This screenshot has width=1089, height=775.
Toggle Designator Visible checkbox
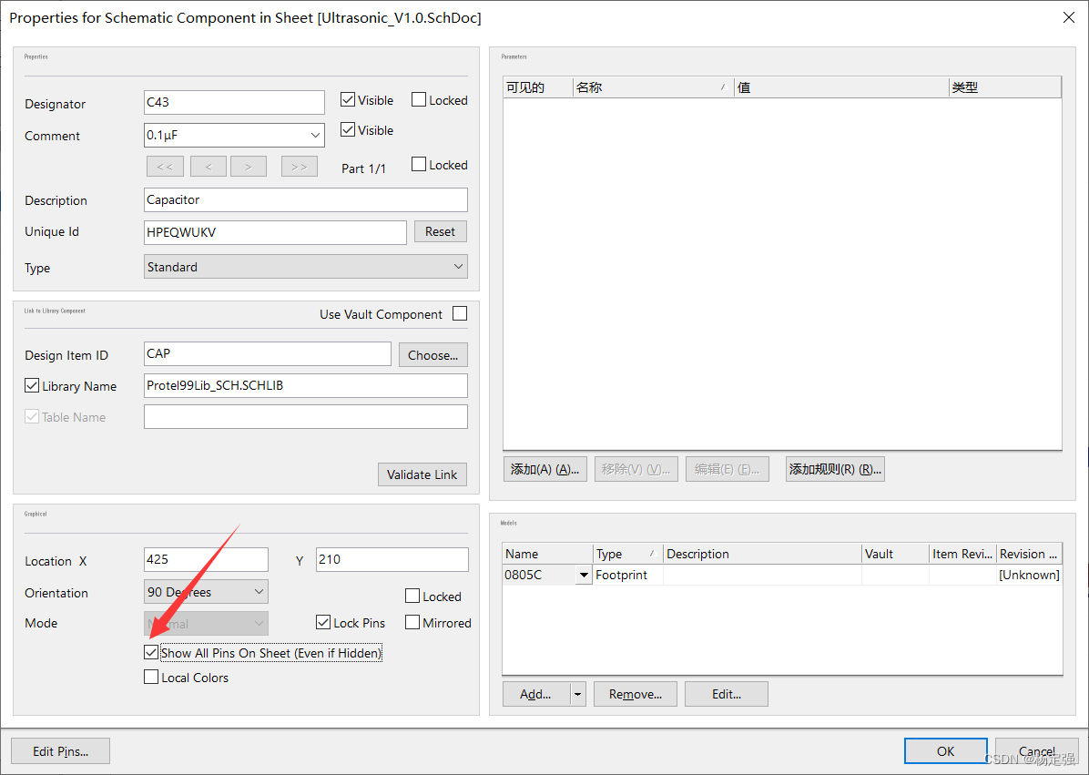point(348,100)
